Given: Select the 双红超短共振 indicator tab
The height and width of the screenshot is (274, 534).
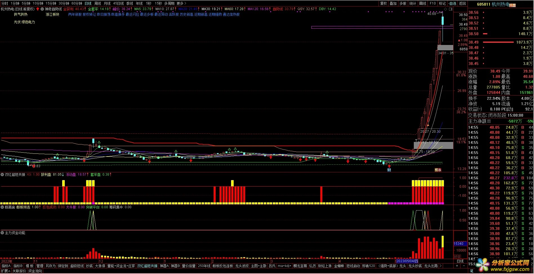Looking at the screenshot, I should pyautogui.click(x=148, y=266).
